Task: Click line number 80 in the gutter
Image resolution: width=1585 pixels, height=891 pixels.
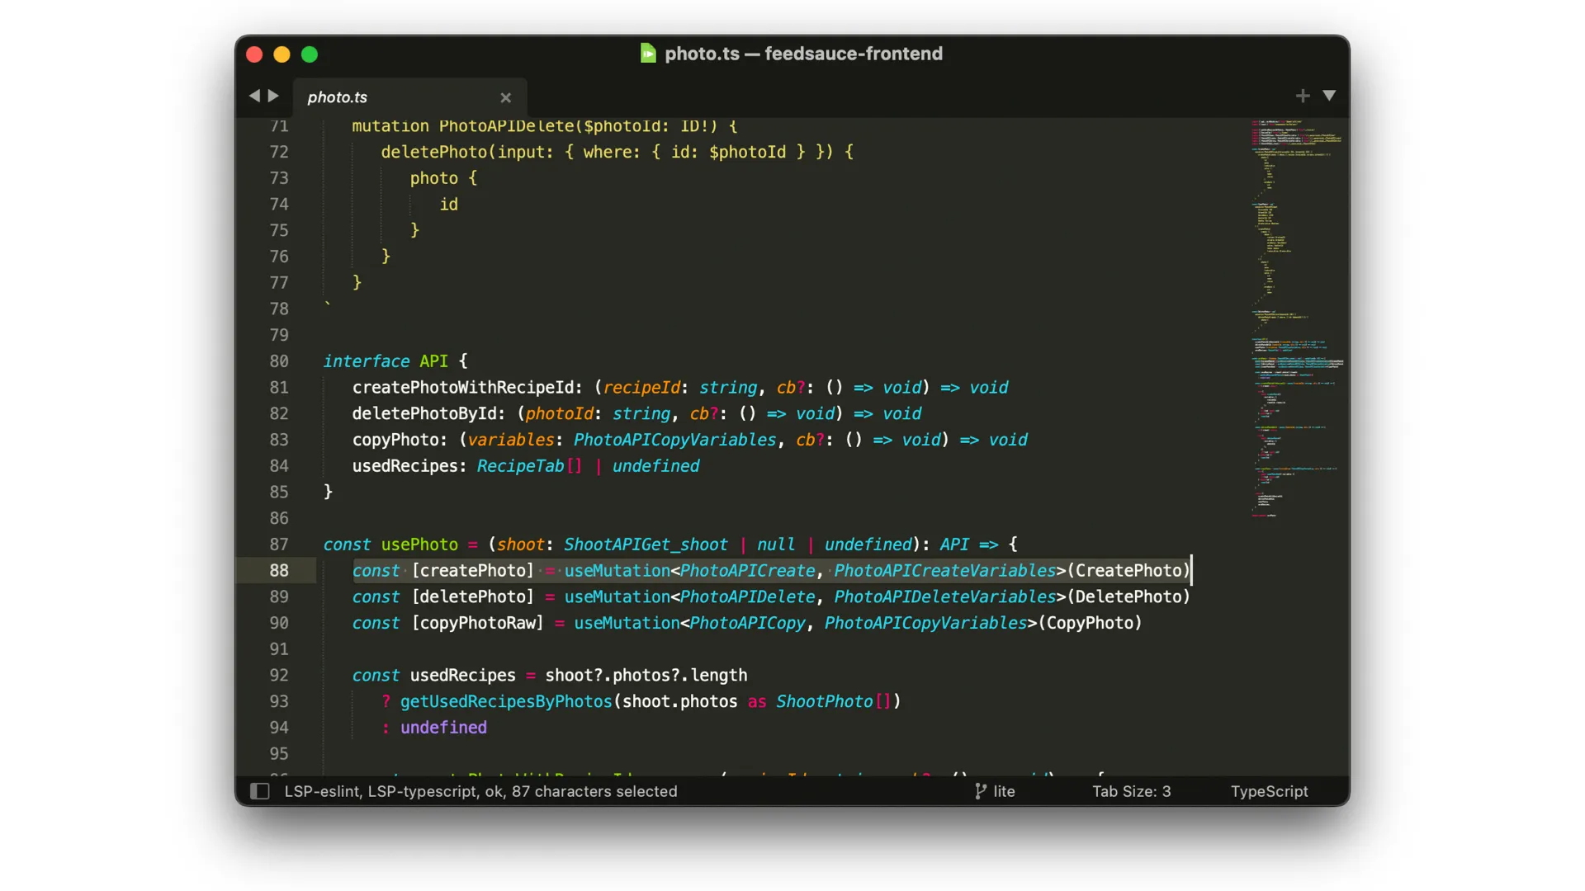Action: click(279, 361)
